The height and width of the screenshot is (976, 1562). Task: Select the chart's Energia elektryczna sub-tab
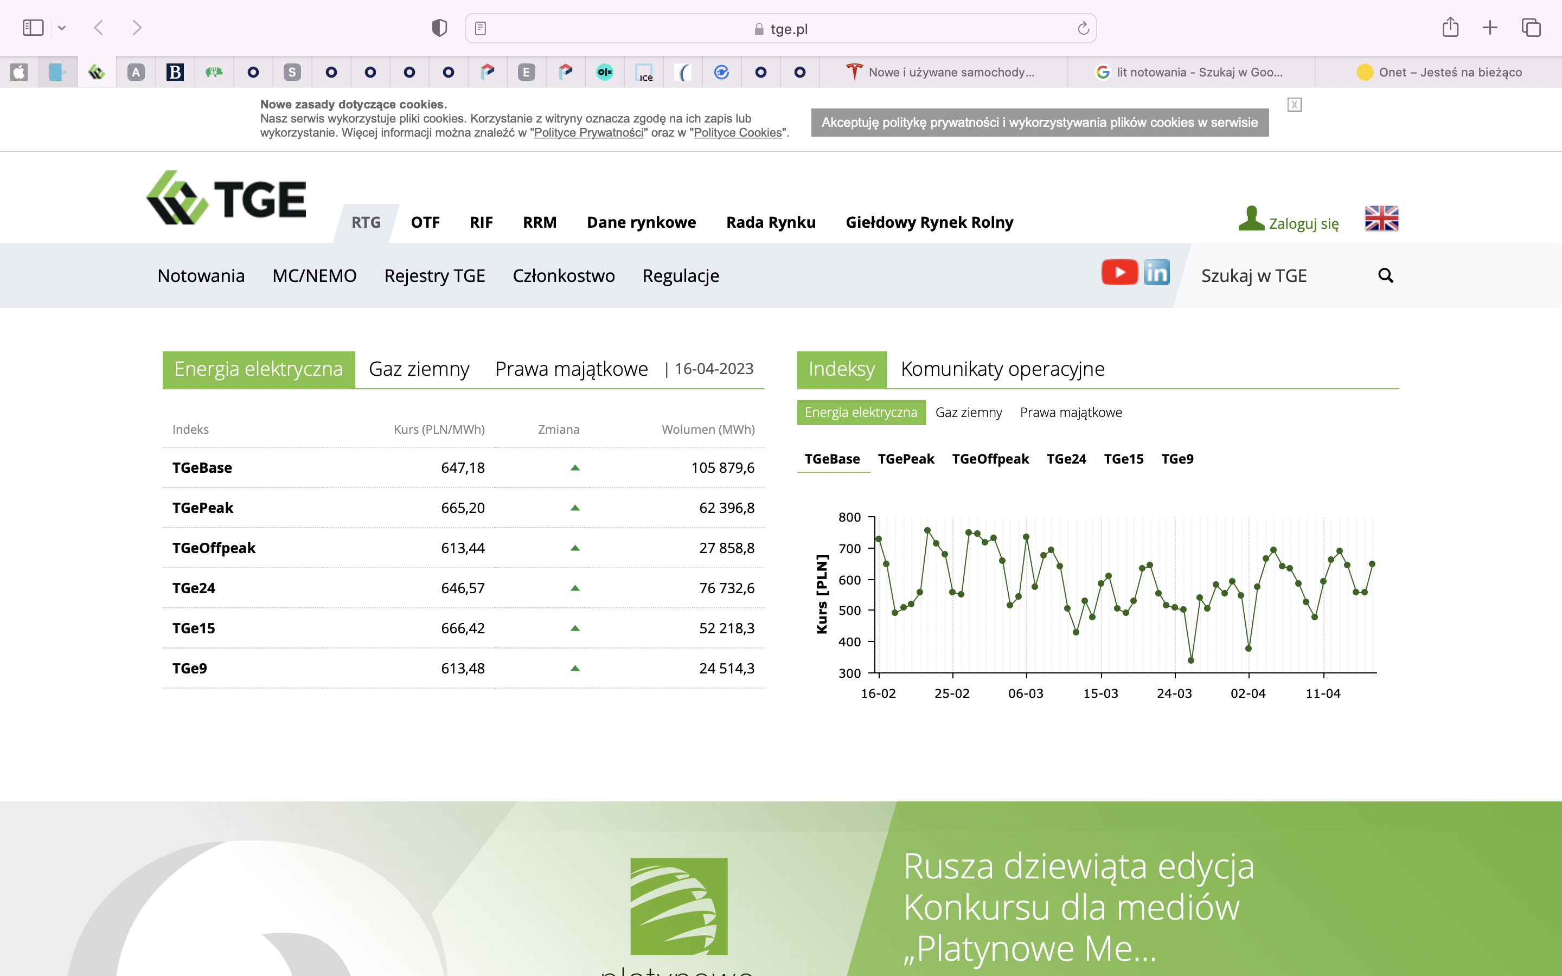pyautogui.click(x=861, y=413)
